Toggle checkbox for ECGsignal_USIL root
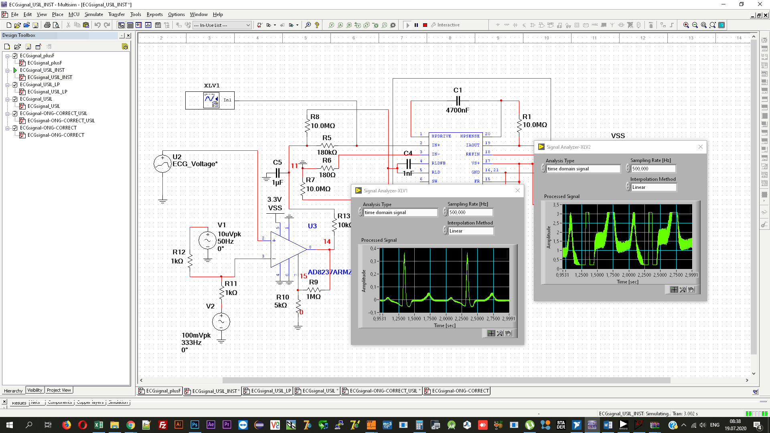Screen dimensions: 770x433 click(15, 99)
